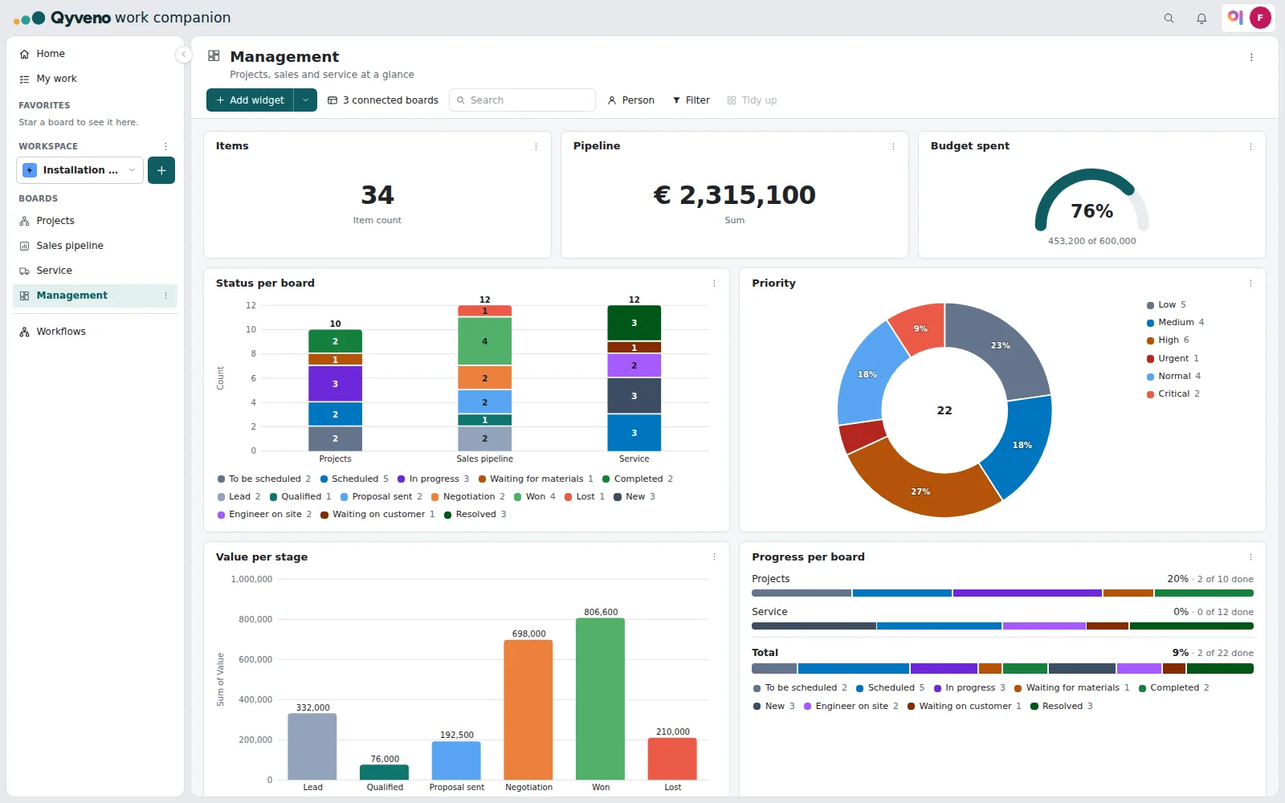Open the Management board row options
This screenshot has height=803, width=1285.
tap(166, 296)
